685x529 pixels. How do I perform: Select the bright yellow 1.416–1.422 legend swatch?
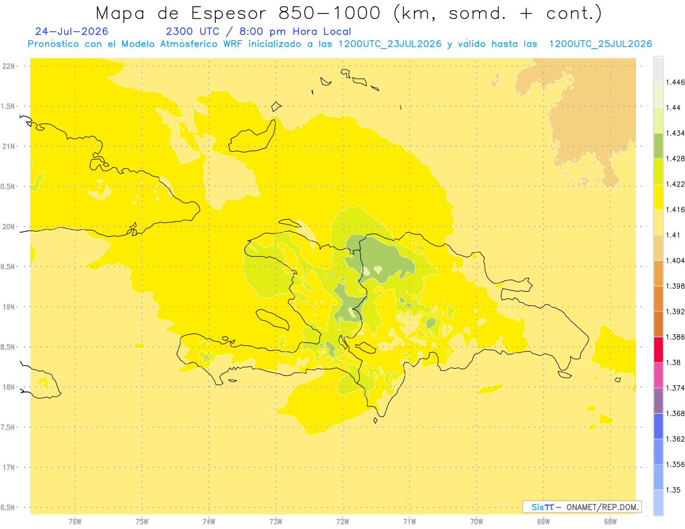(658, 197)
